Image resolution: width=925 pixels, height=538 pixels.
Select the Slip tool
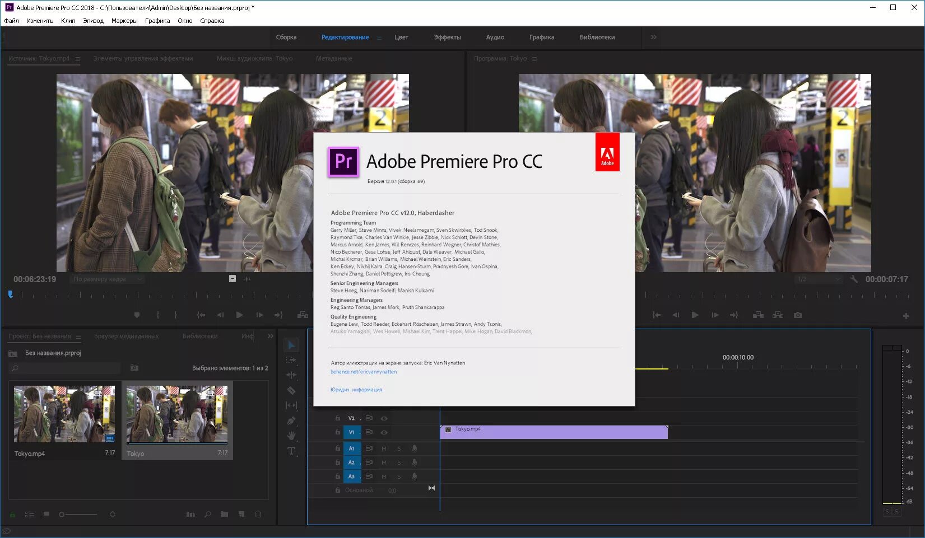tap(291, 405)
